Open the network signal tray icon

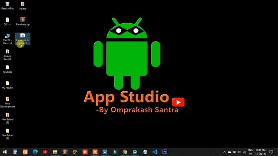click(244, 152)
